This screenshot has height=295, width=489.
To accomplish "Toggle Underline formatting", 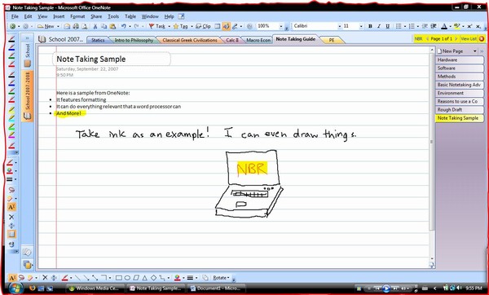I will click(x=388, y=27).
